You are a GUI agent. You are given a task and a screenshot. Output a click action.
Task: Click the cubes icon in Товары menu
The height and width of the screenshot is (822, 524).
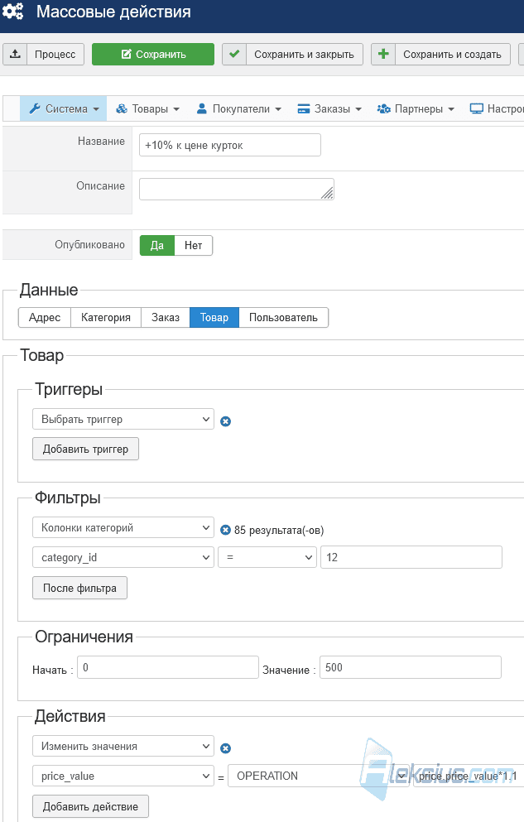(122, 108)
